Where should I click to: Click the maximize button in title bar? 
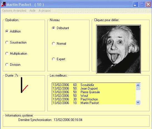[x=142, y=4]
